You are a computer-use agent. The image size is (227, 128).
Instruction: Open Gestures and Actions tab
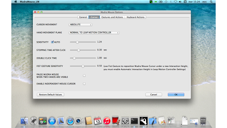pos(112,17)
